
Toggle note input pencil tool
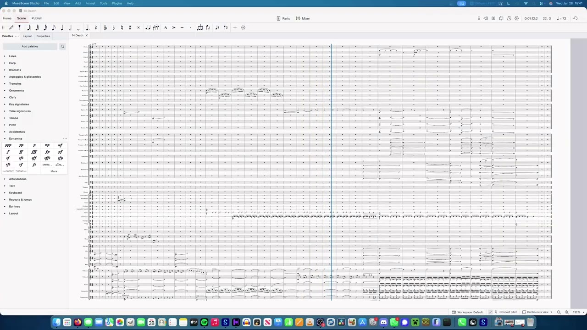tap(11, 27)
